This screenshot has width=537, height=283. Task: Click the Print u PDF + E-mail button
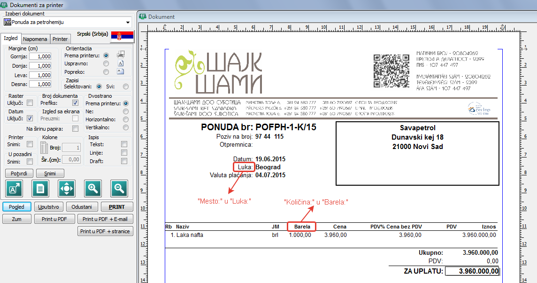tap(106, 219)
